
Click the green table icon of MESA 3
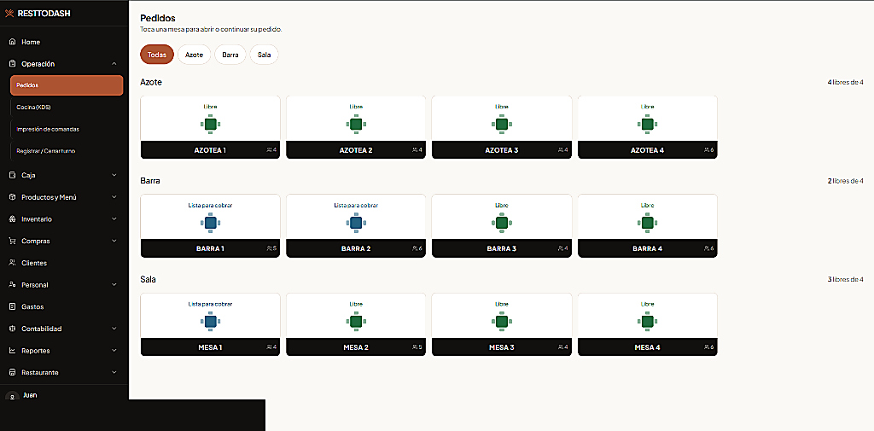pyautogui.click(x=502, y=322)
